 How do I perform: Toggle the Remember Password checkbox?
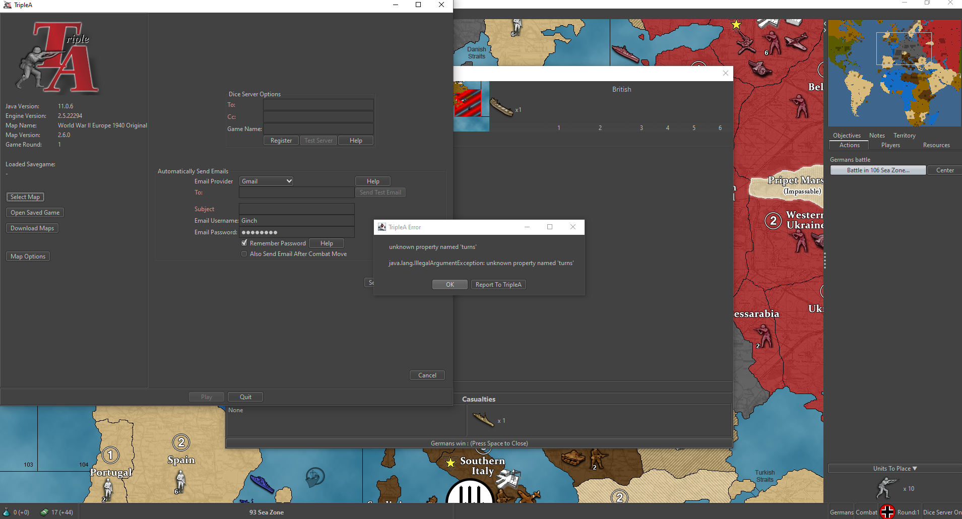[x=244, y=243]
